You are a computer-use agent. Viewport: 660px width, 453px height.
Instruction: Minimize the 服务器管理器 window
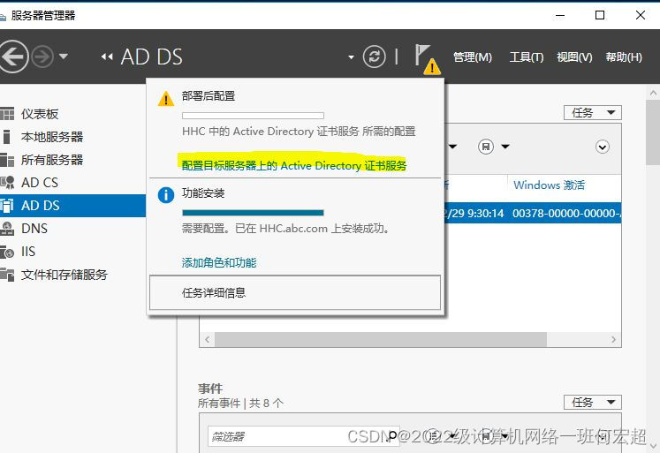click(x=560, y=16)
